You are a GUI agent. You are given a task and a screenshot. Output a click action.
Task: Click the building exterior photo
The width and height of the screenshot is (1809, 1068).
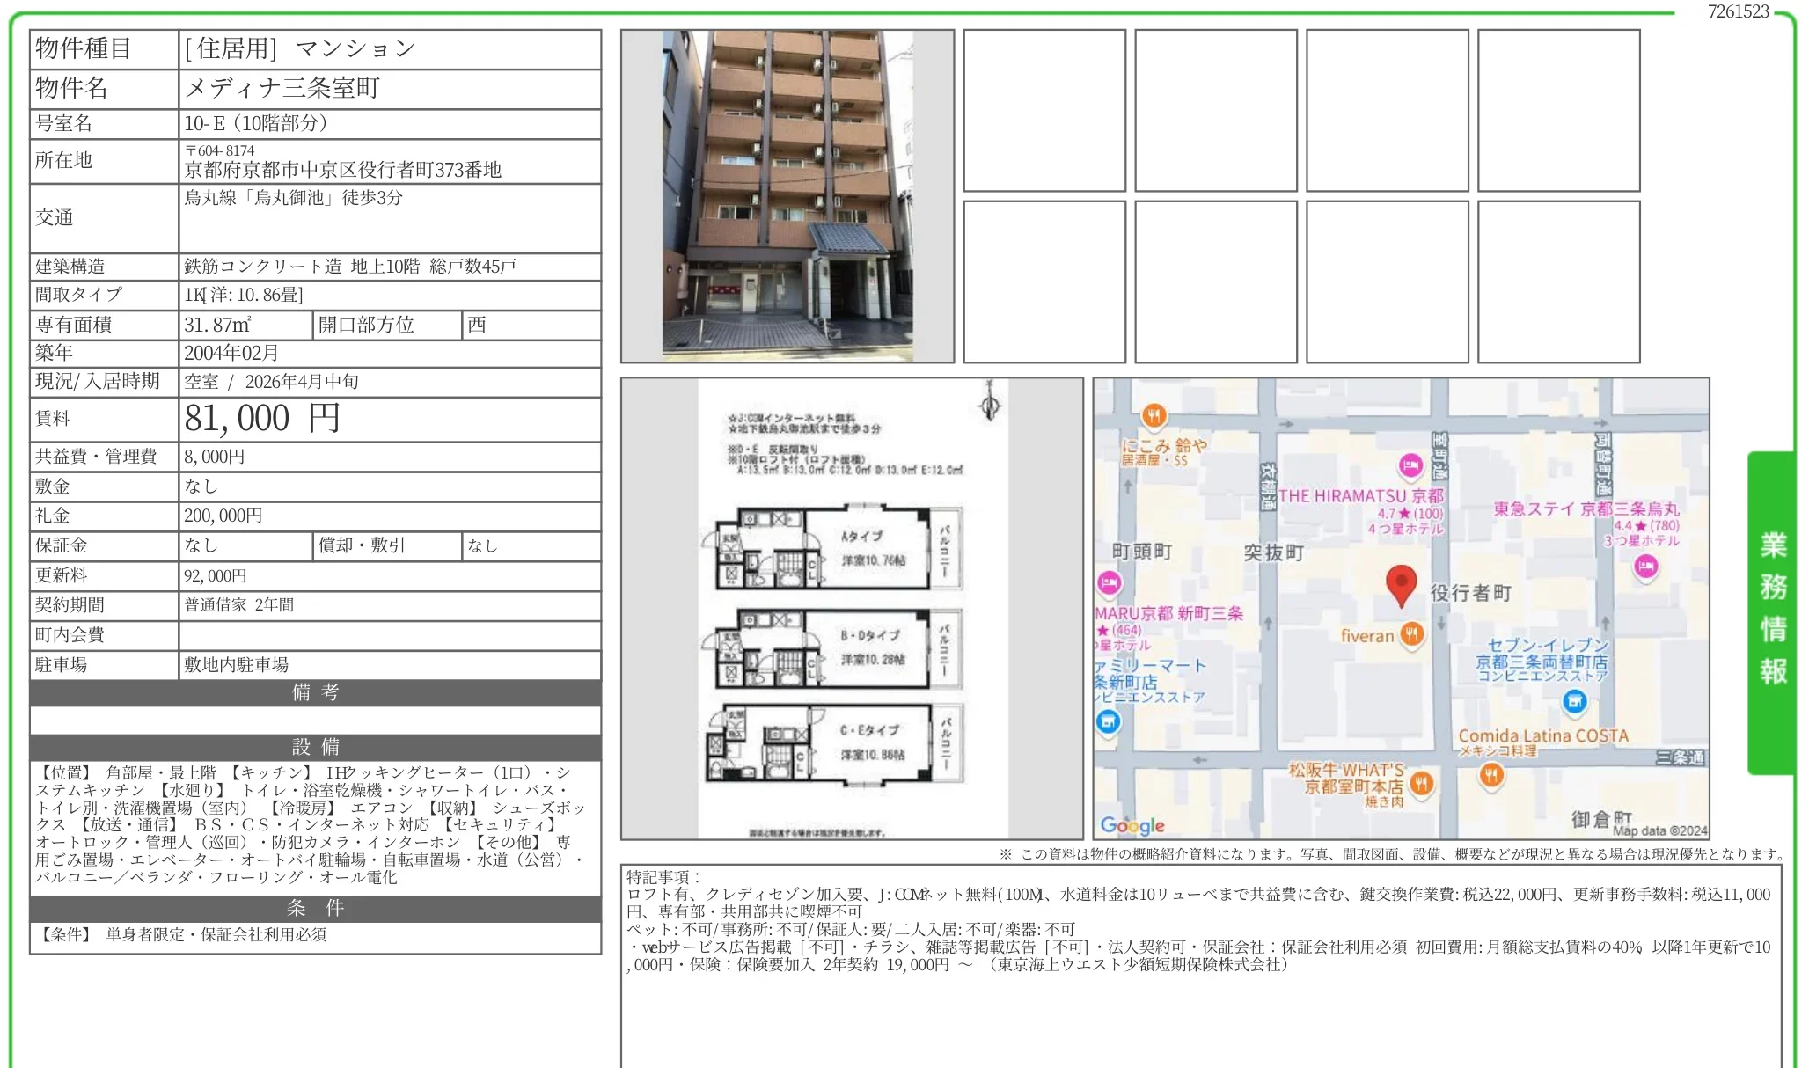tap(787, 194)
